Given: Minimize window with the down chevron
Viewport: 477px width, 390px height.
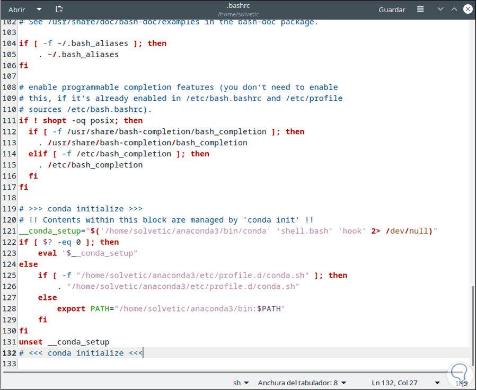Looking at the screenshot, I should [440, 10].
